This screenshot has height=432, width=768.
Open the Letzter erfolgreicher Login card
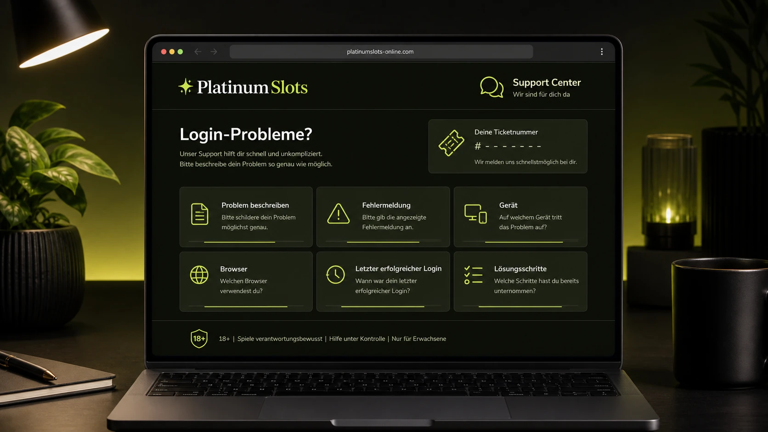click(383, 281)
